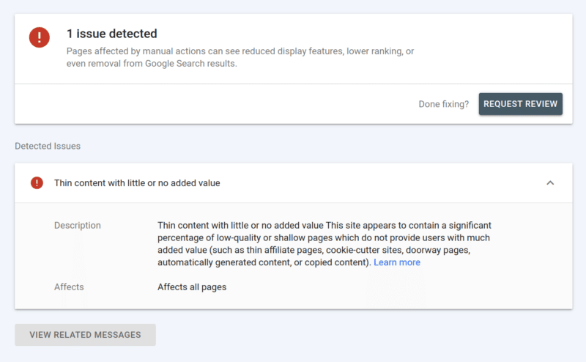
Task: Click the small red issue warning icon
Action: pos(37,182)
